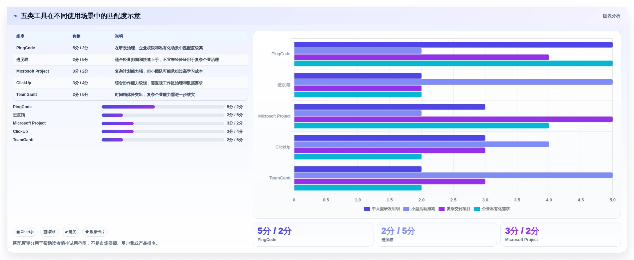Click the 图表分析 label at top right
This screenshot has height=260, width=634.
coord(611,16)
